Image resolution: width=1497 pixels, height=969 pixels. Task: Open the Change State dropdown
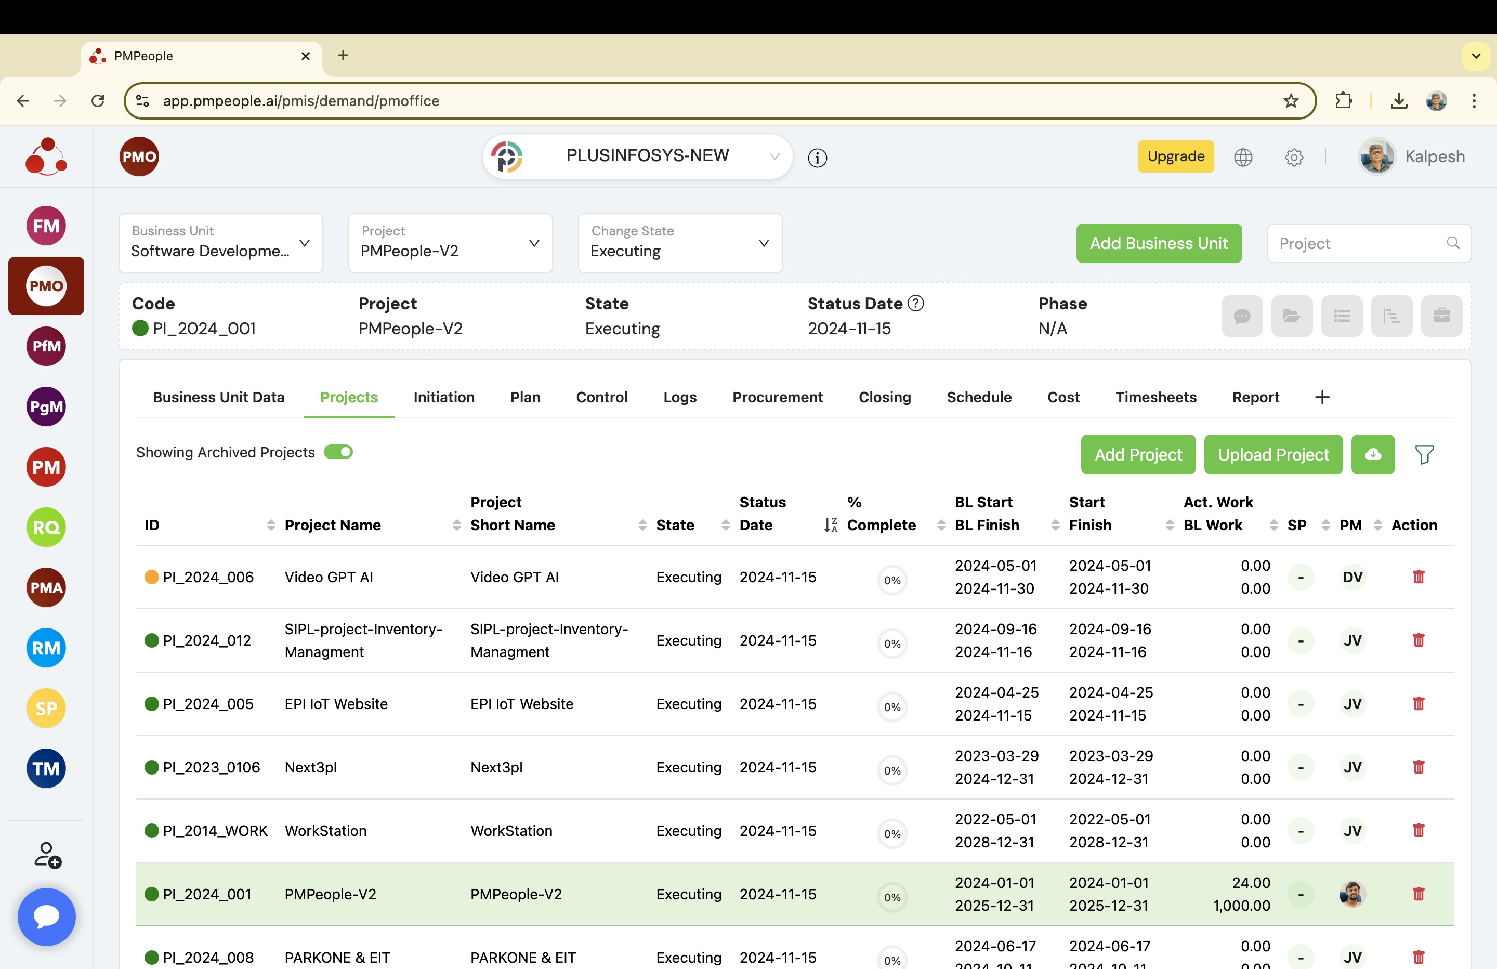(679, 243)
